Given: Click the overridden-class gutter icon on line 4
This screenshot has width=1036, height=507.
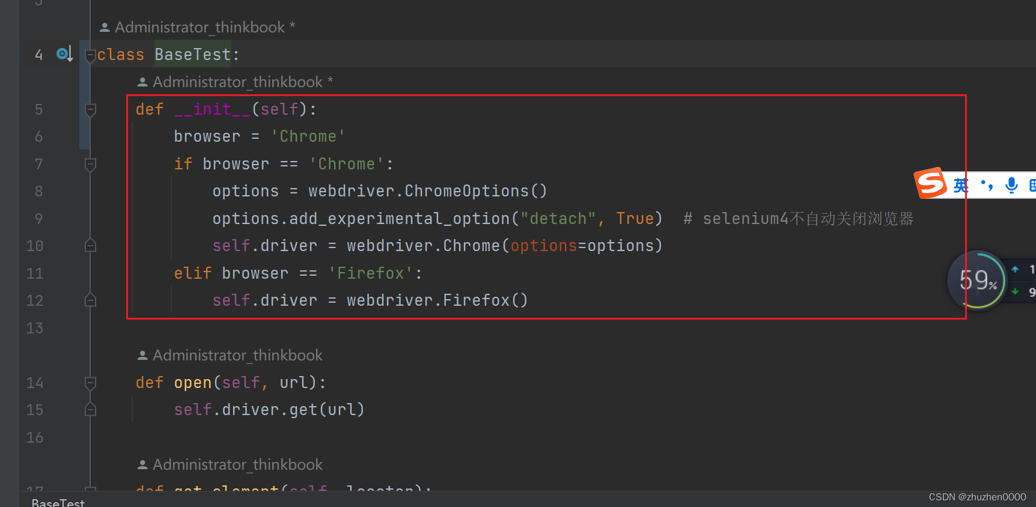Looking at the screenshot, I should pyautogui.click(x=64, y=54).
